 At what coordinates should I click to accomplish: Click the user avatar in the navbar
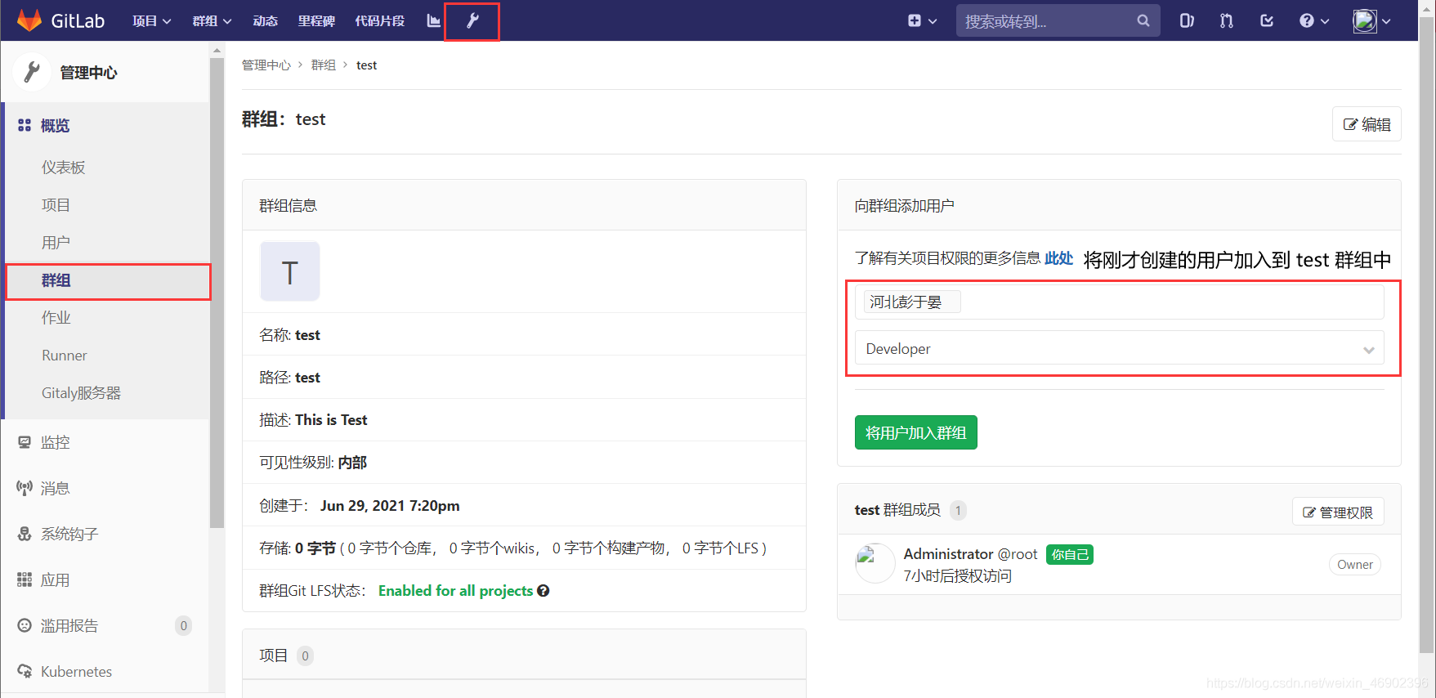[1365, 20]
